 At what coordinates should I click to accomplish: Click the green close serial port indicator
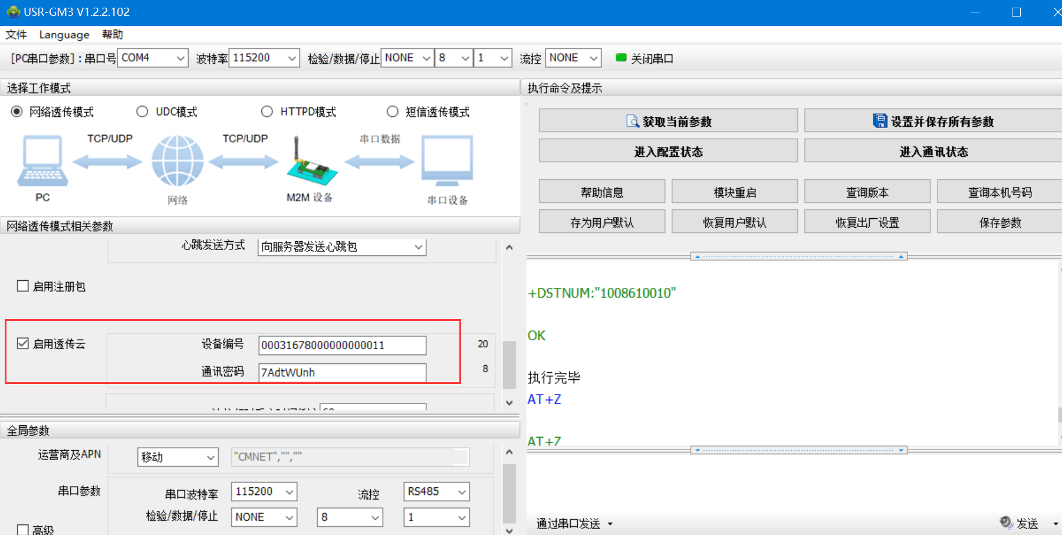(620, 58)
